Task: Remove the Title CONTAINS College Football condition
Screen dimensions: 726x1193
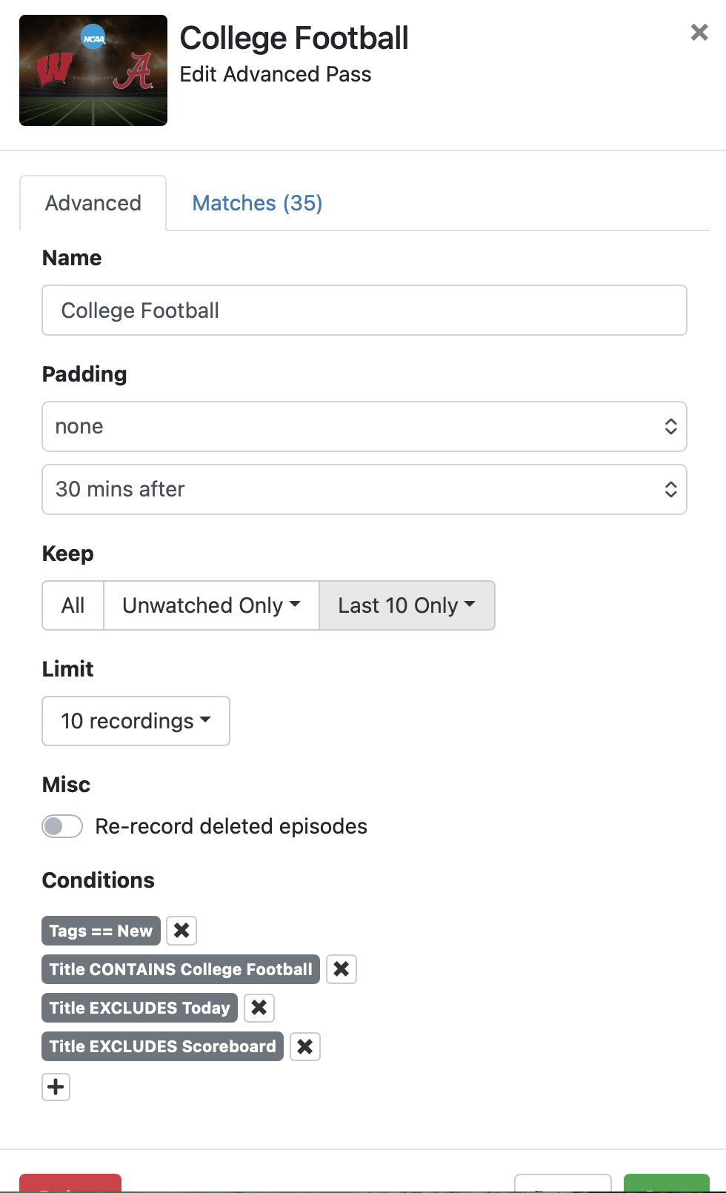Action: click(x=341, y=968)
